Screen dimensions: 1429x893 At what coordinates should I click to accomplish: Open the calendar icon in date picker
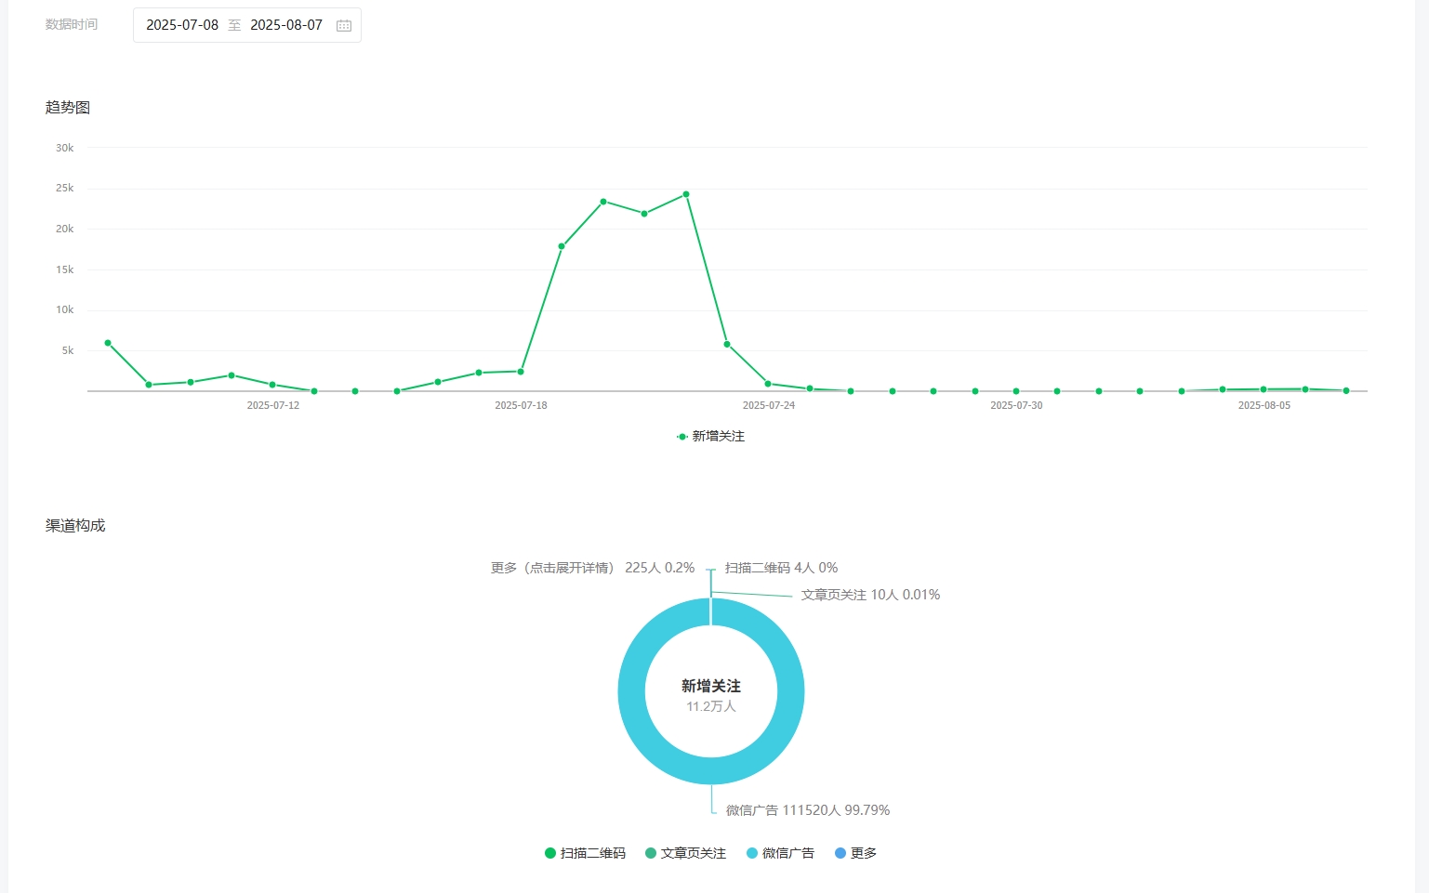pyautogui.click(x=344, y=25)
